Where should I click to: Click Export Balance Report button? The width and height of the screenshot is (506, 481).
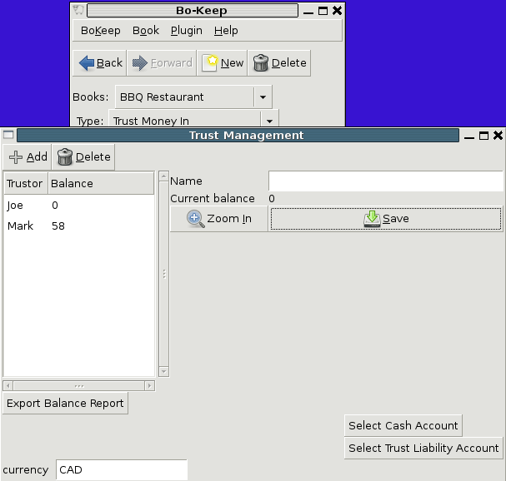click(65, 404)
